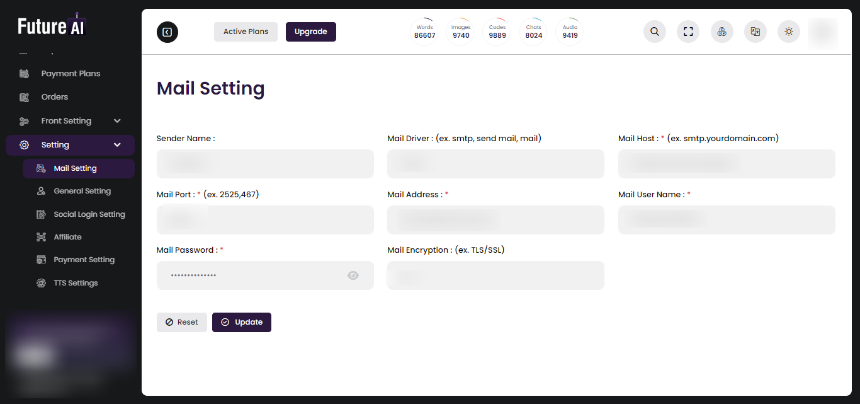Click the Update button

click(x=242, y=322)
